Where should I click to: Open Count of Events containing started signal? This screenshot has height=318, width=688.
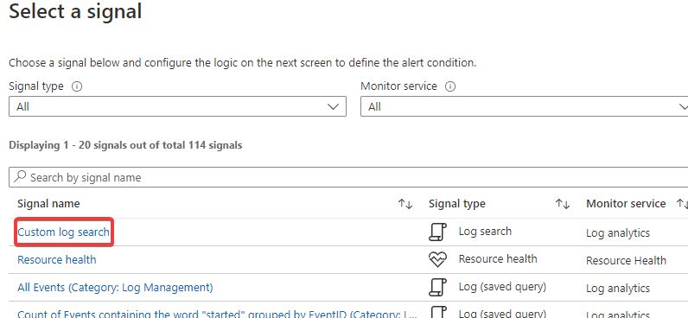(218, 314)
